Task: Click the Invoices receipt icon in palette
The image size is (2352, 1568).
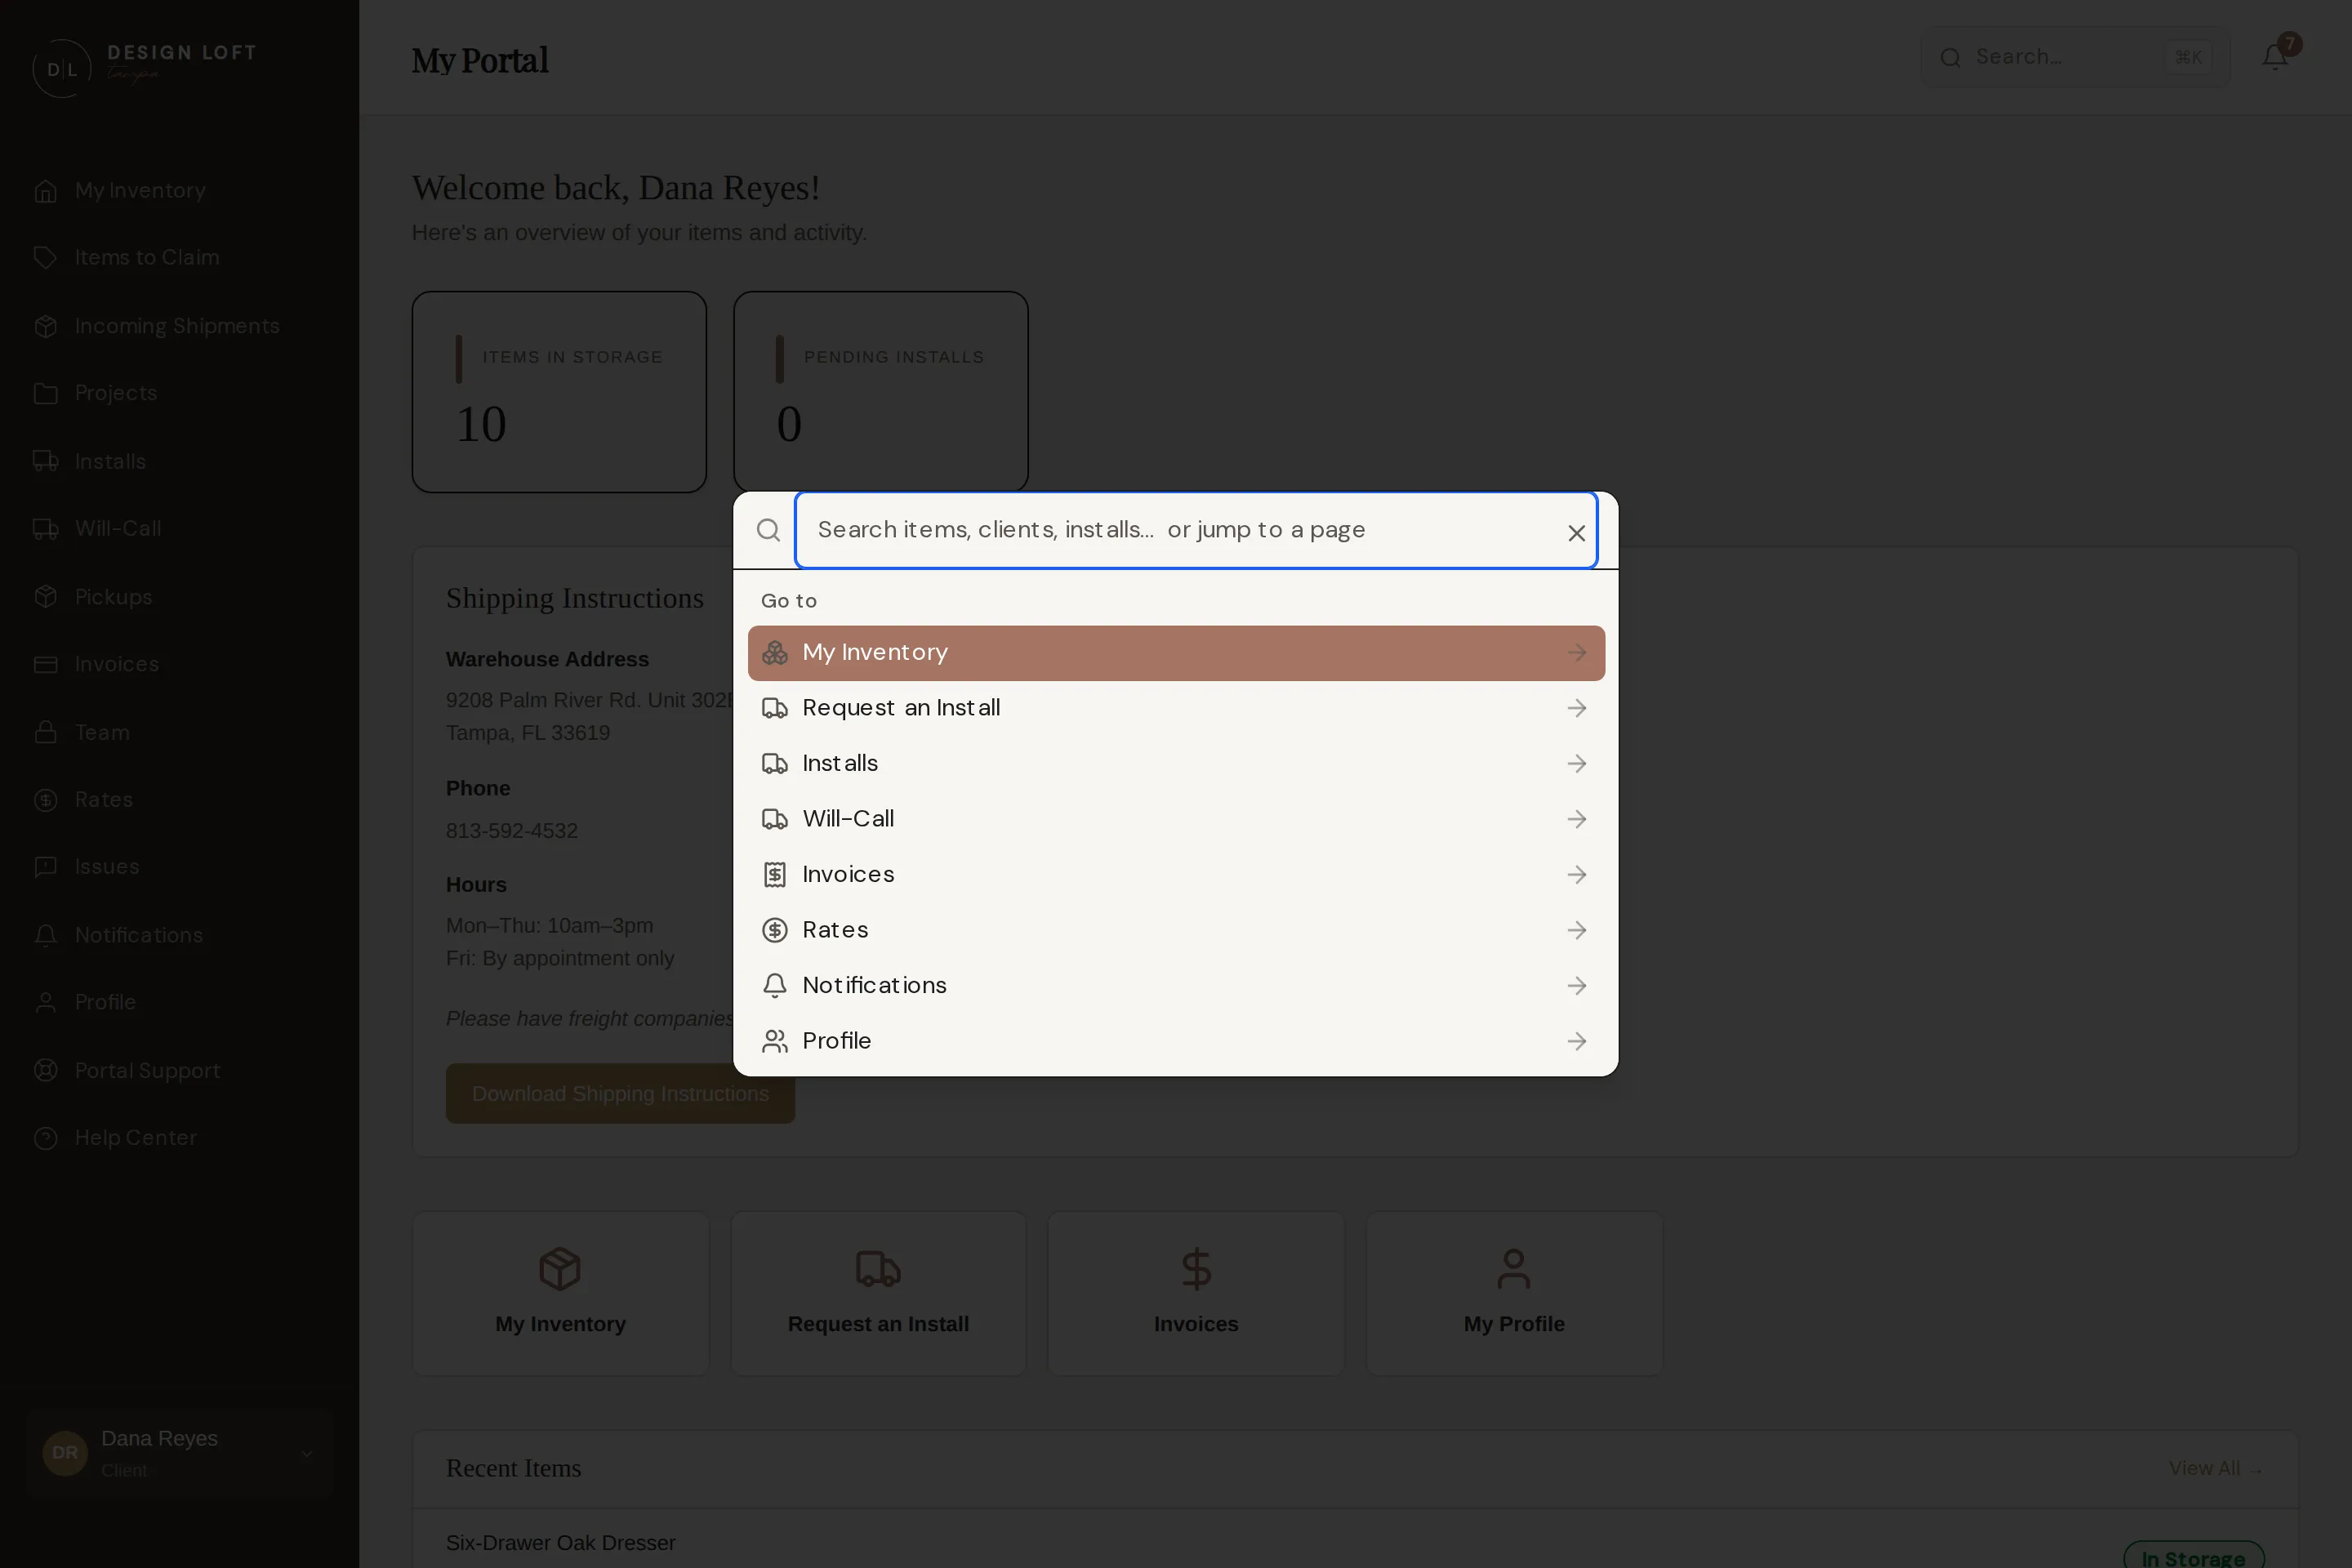Action: tap(775, 875)
